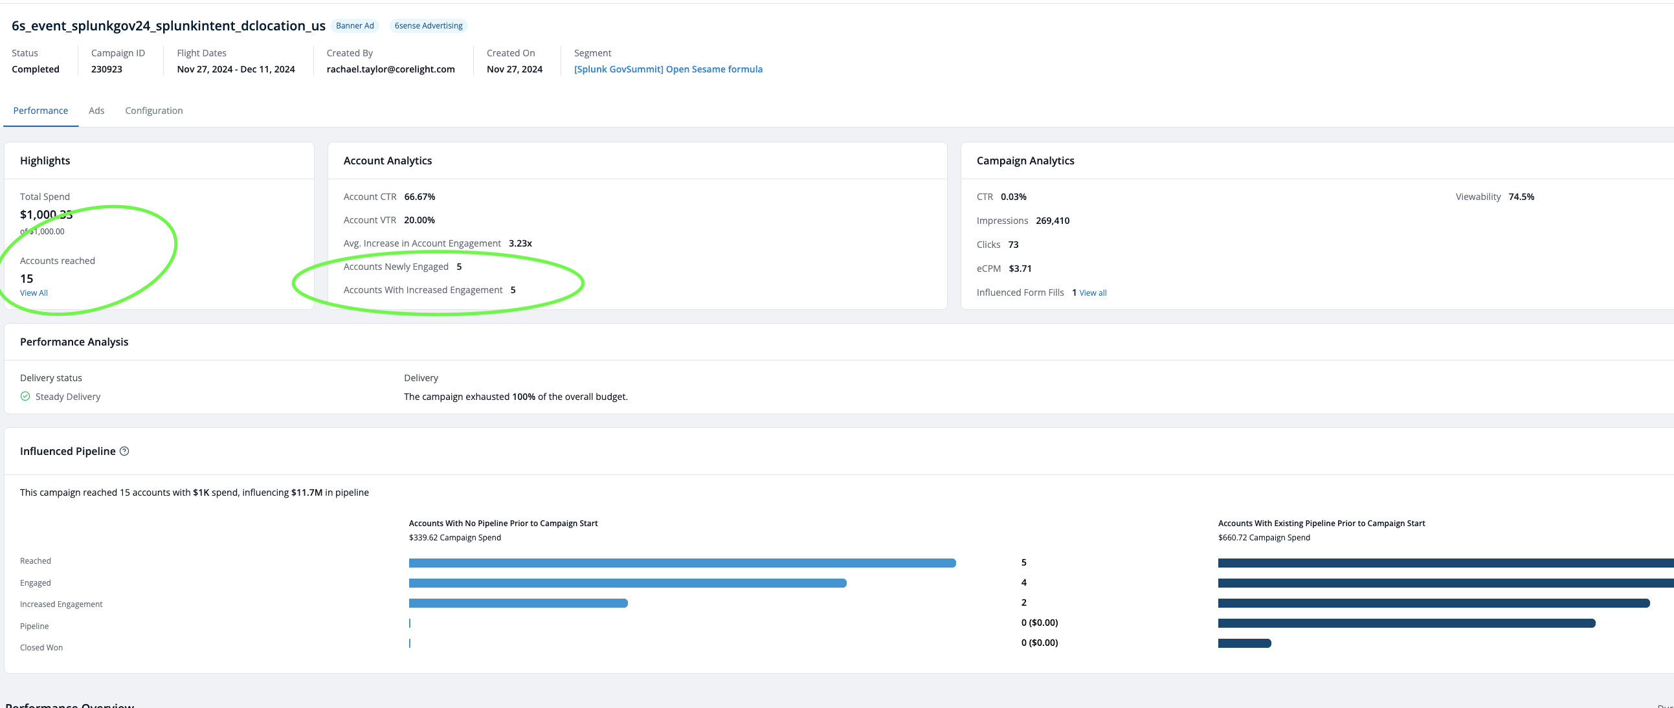Screen dimensions: 1674x708
Task: Click the 6sense Advertising tag
Action: pos(429,26)
